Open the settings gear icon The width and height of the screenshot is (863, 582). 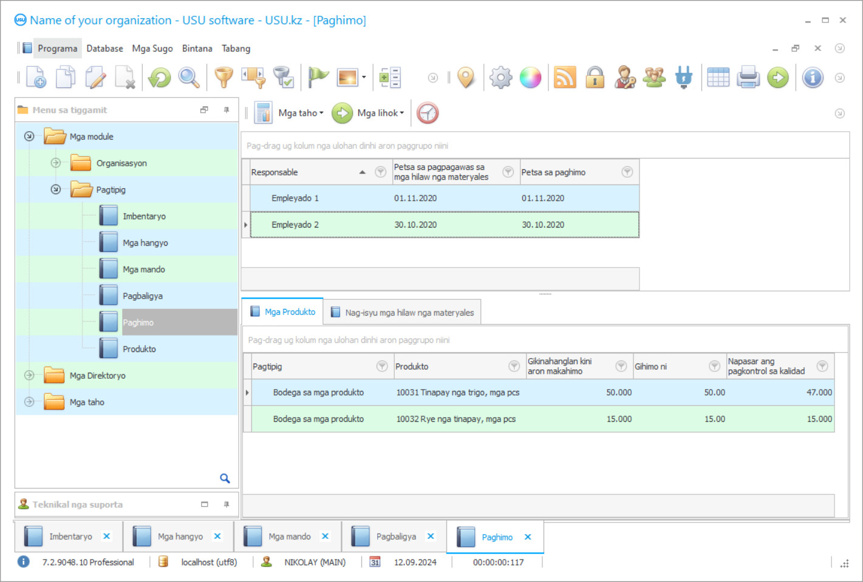(x=501, y=77)
